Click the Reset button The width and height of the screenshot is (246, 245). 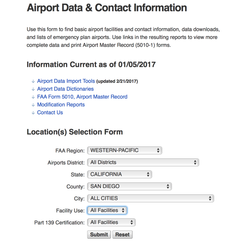coord(122,235)
